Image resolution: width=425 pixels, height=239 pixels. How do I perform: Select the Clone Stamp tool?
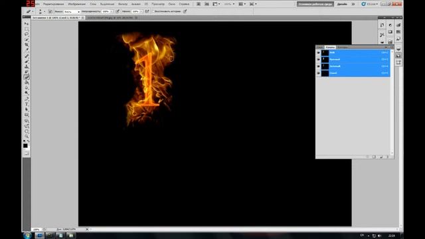(x=27, y=66)
